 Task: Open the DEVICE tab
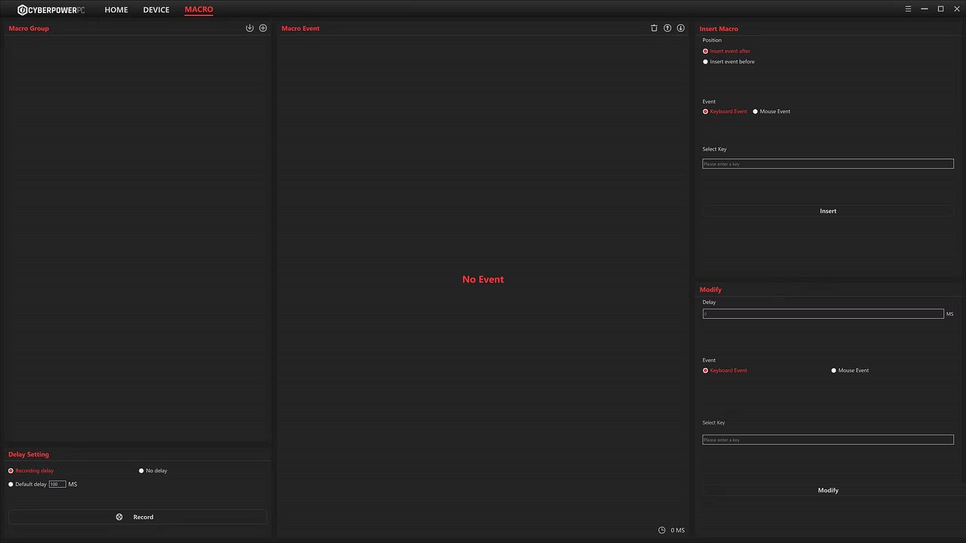pos(156,10)
